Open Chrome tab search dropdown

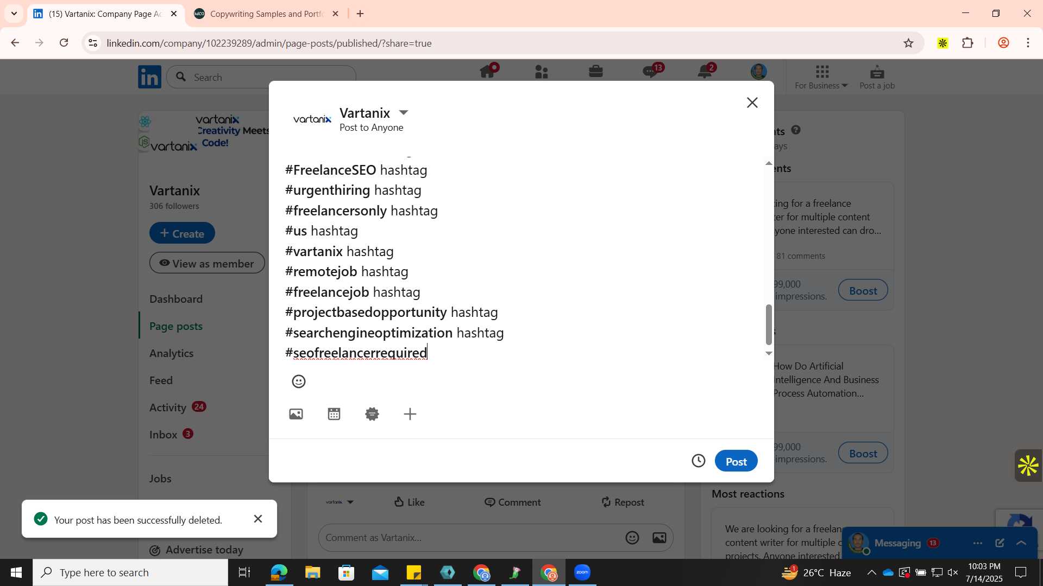tap(14, 14)
